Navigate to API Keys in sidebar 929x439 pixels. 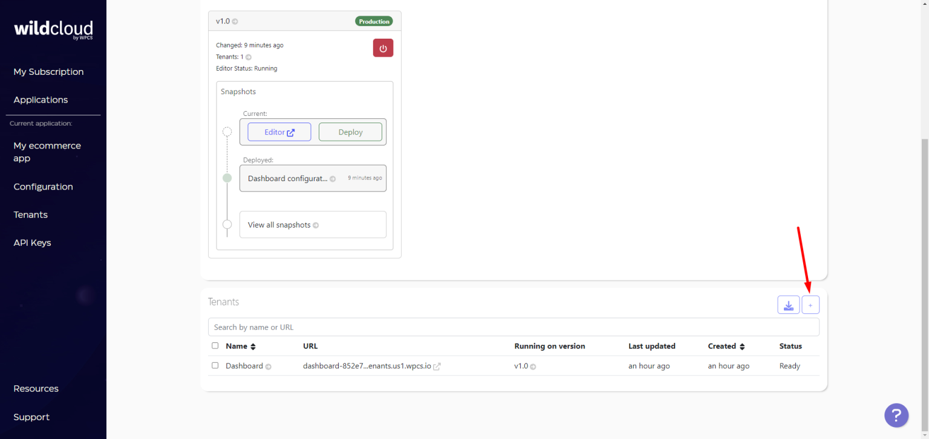32,243
